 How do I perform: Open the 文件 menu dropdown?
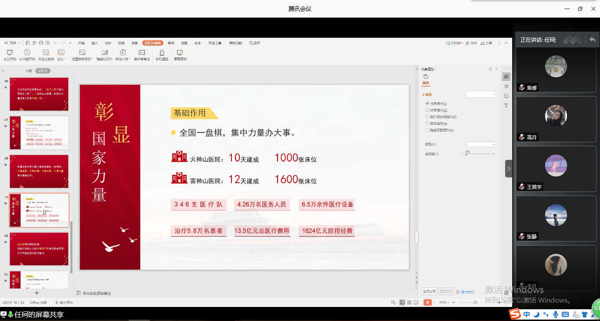13,43
